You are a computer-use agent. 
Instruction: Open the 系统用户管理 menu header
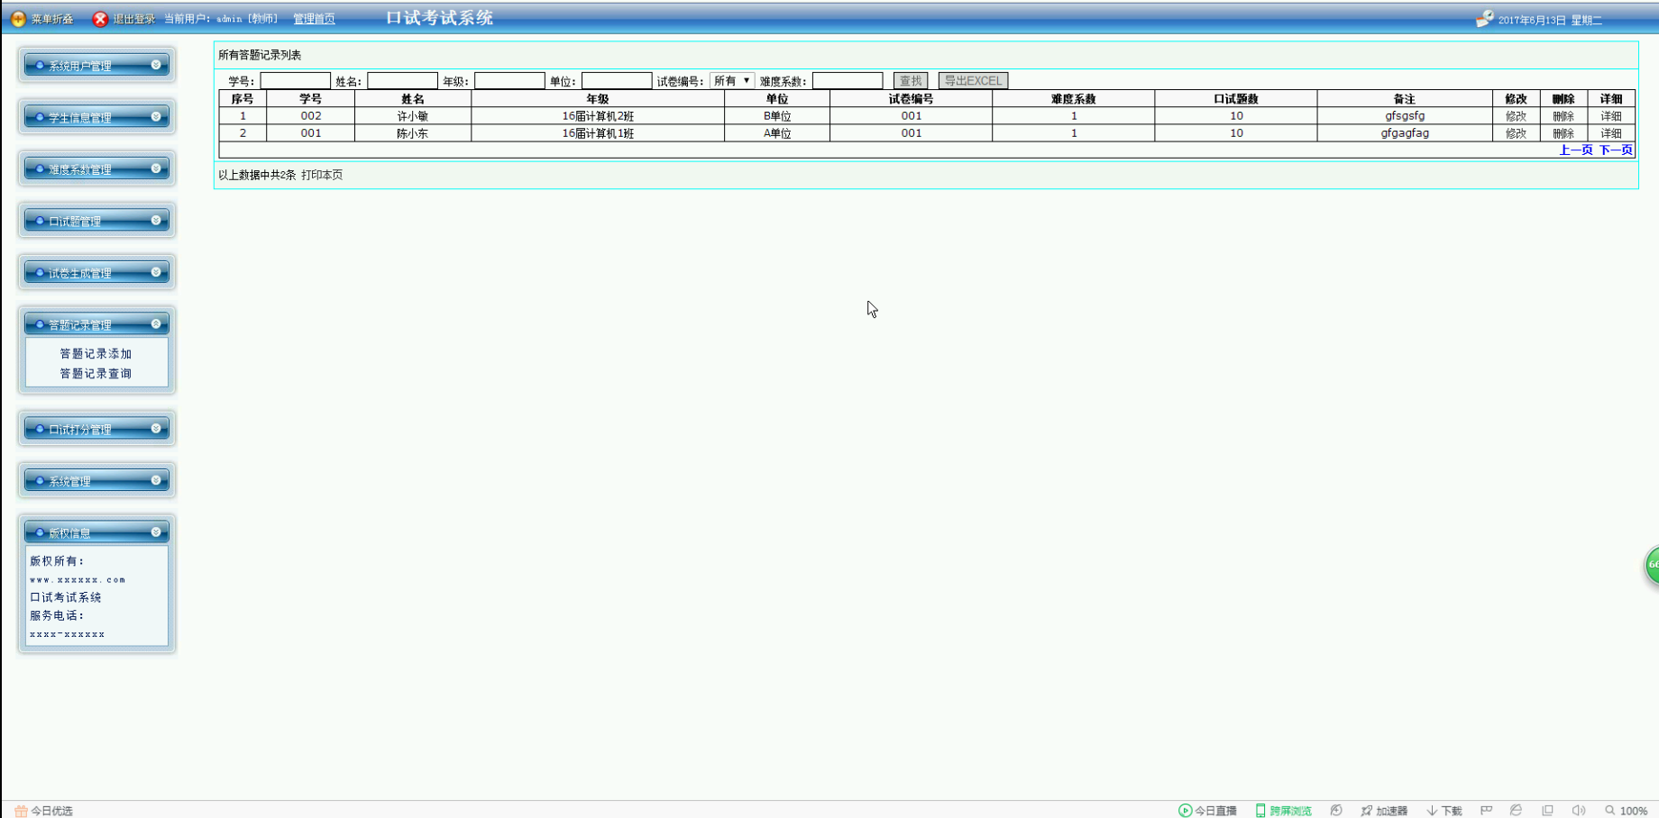(x=96, y=66)
